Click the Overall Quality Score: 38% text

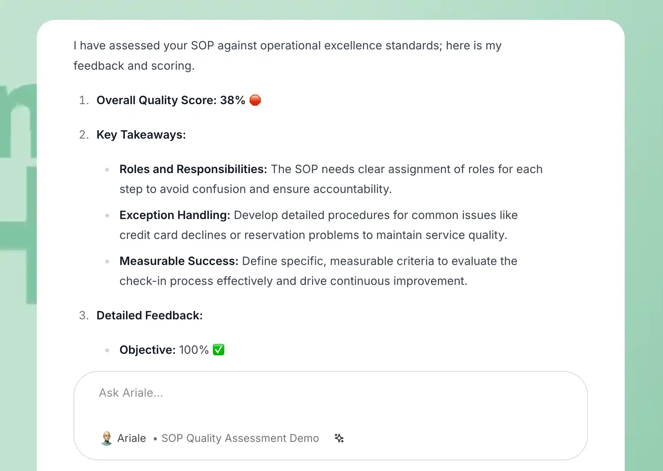[x=171, y=100]
